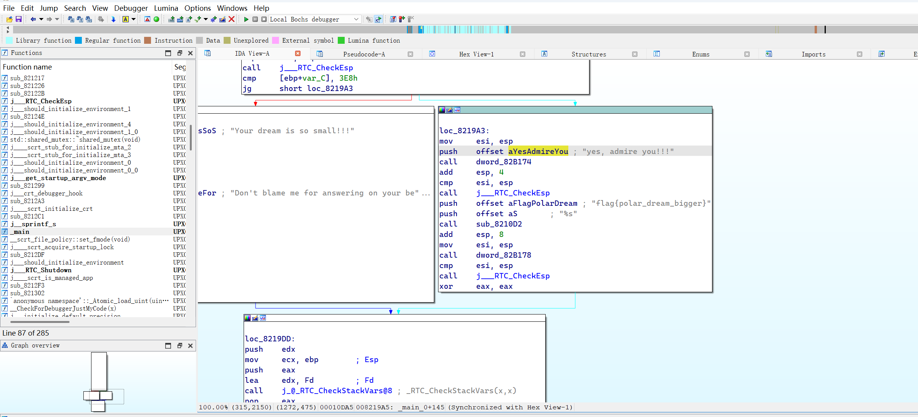This screenshot has height=417, width=918.
Task: Click the Open file icon
Action: coord(10,19)
